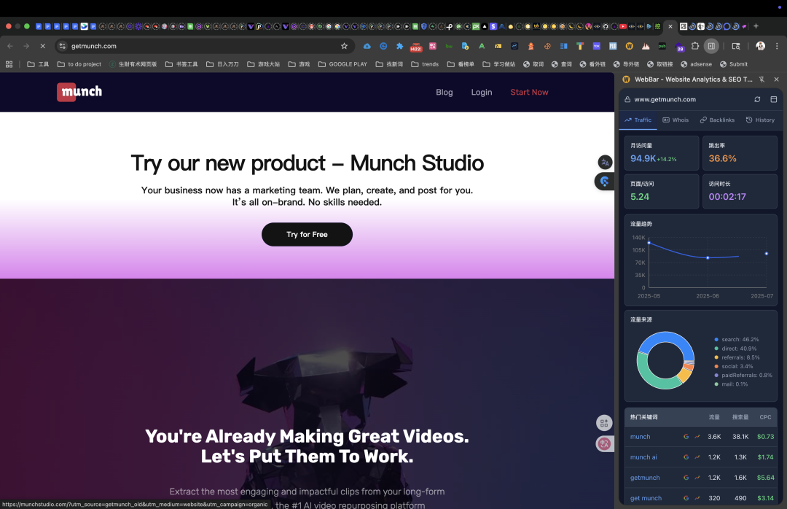Open Login in site navigation

482,93
